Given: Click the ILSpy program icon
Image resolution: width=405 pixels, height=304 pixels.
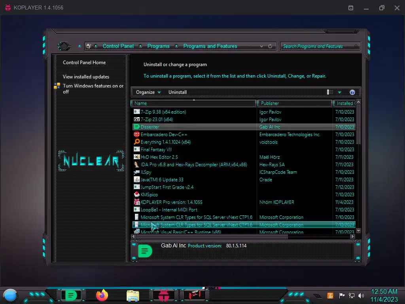Looking at the screenshot, I should click(x=136, y=172).
